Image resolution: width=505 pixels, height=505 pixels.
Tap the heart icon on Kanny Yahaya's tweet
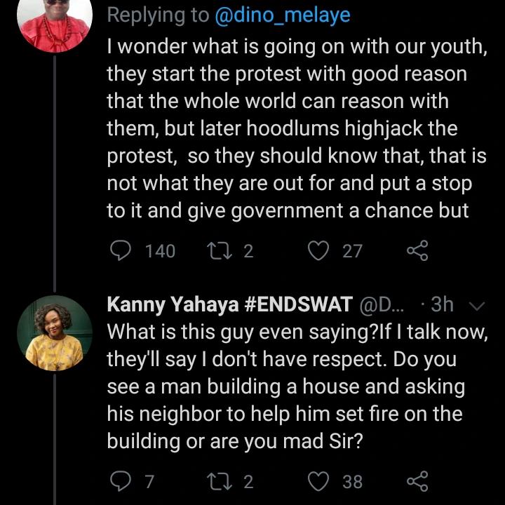(319, 481)
